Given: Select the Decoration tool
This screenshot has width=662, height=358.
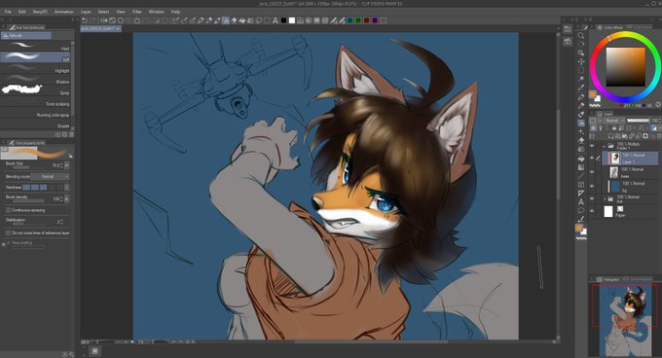Looking at the screenshot, I should click(x=581, y=131).
